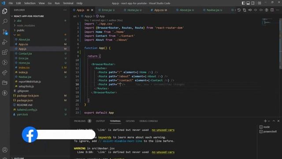Open the View menu
282x159 pixels.
pos(41,3)
